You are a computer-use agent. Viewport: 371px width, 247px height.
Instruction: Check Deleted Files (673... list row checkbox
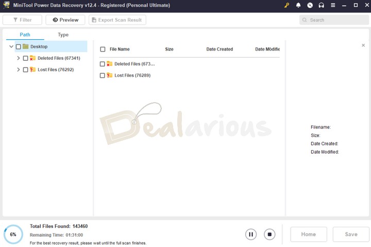(102, 64)
